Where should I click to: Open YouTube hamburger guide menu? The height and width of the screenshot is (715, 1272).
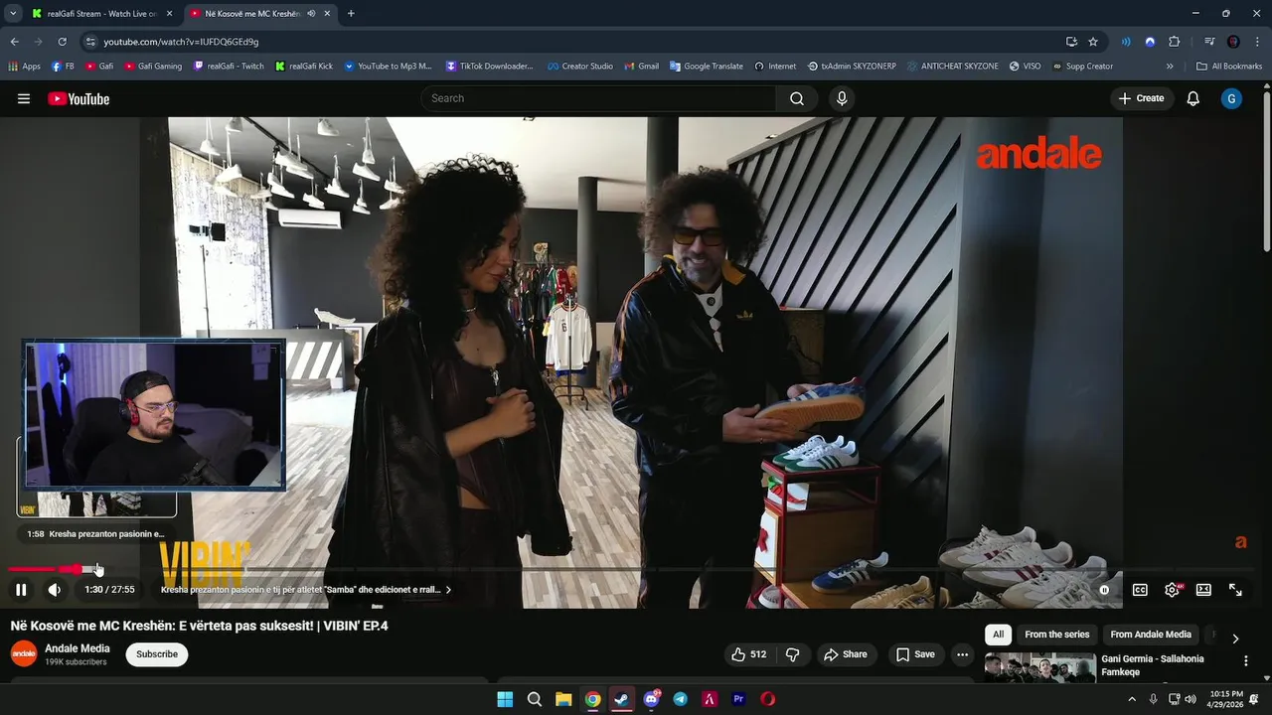coord(24,98)
